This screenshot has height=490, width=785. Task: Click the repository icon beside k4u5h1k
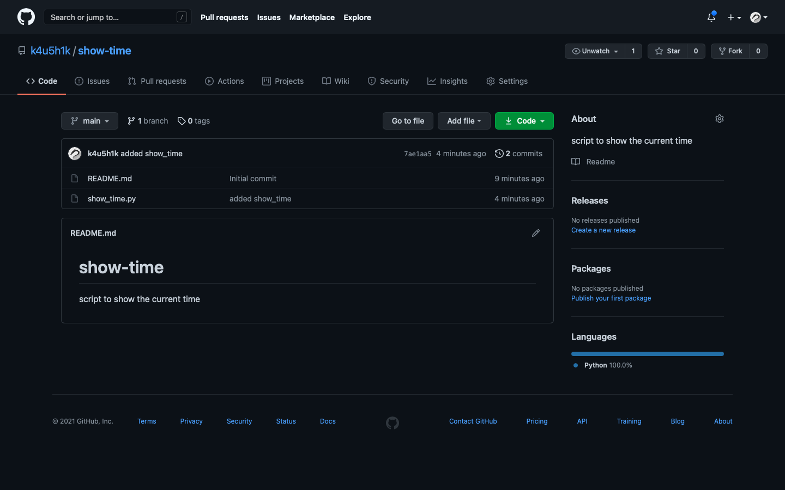[22, 51]
